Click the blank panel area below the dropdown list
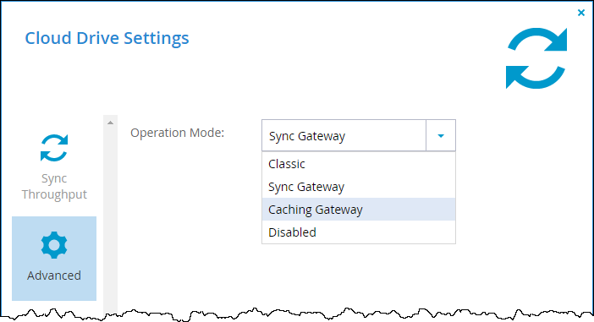This screenshot has width=594, height=322. 352,278
